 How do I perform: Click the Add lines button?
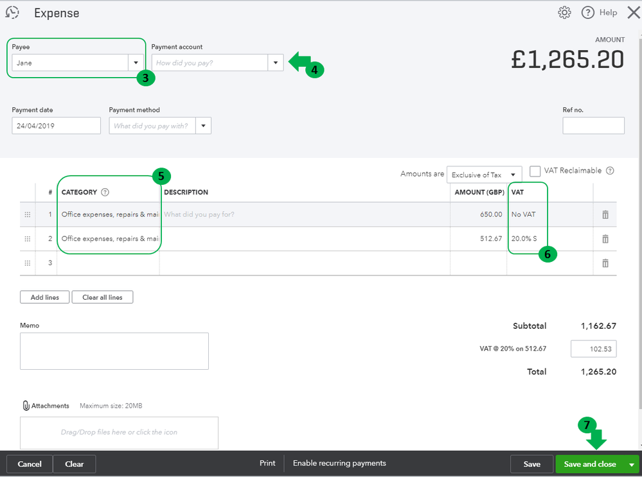pos(44,297)
